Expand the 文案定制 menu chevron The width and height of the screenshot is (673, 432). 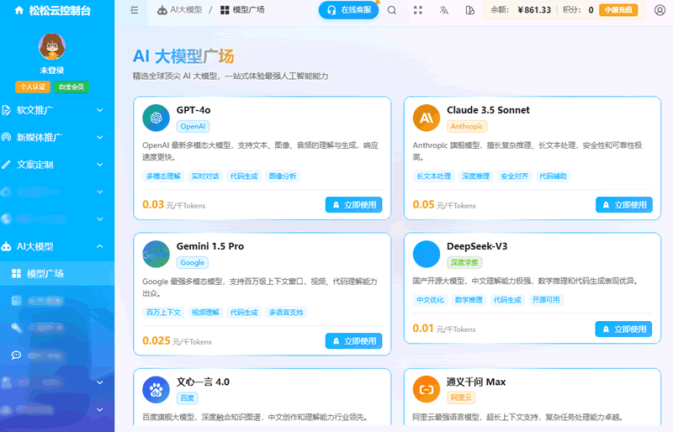pyautogui.click(x=100, y=165)
